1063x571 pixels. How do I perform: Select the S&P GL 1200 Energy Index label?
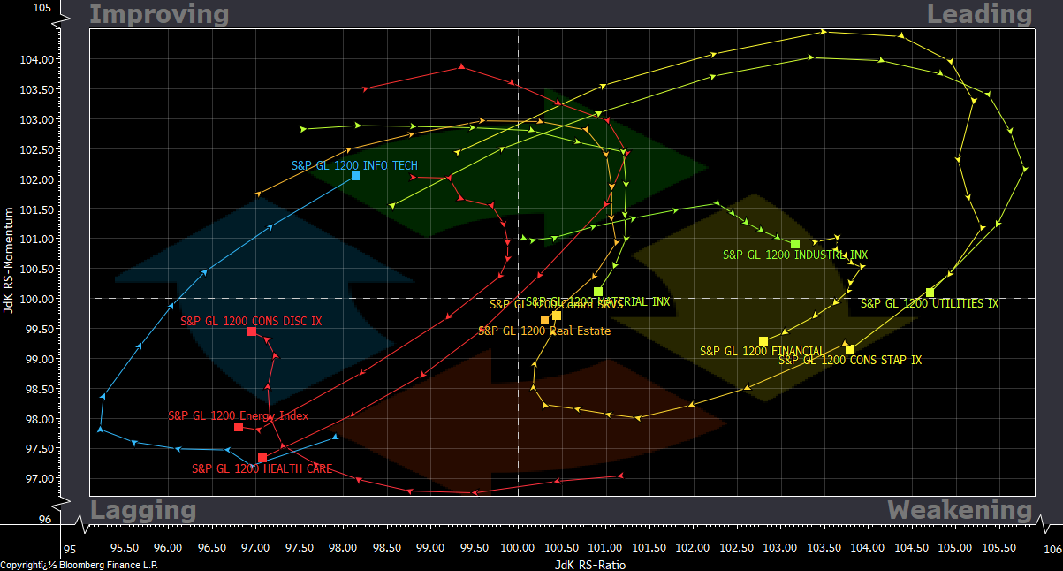(x=239, y=415)
